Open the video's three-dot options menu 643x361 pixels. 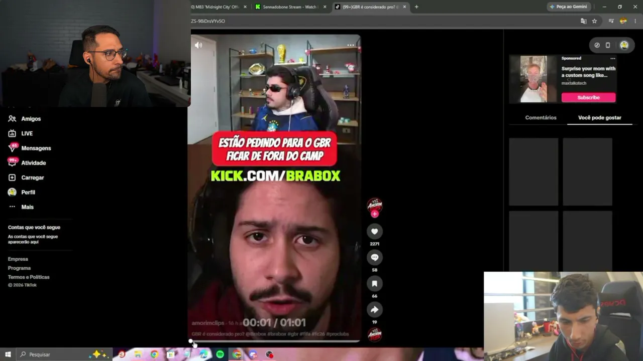[351, 45]
